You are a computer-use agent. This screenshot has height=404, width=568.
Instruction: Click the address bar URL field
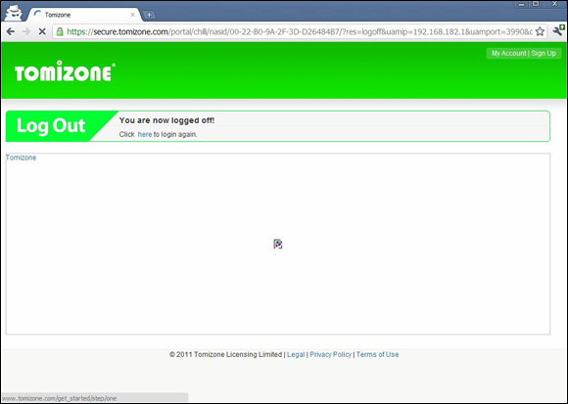click(300, 31)
